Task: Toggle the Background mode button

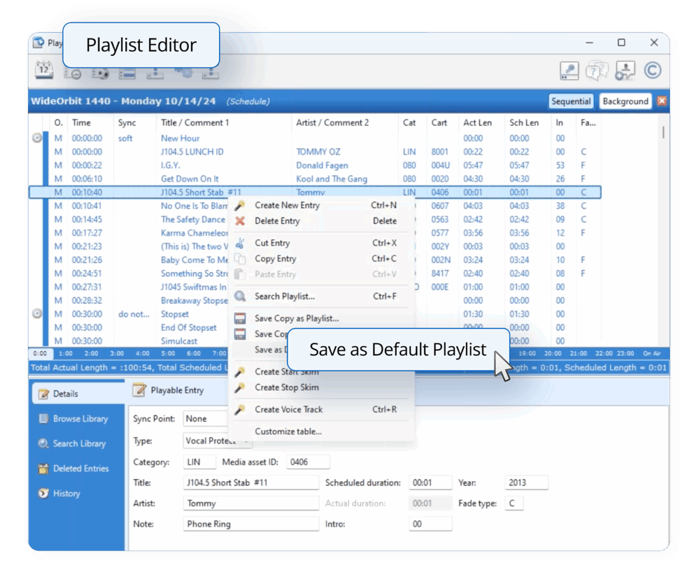Action: [x=625, y=101]
